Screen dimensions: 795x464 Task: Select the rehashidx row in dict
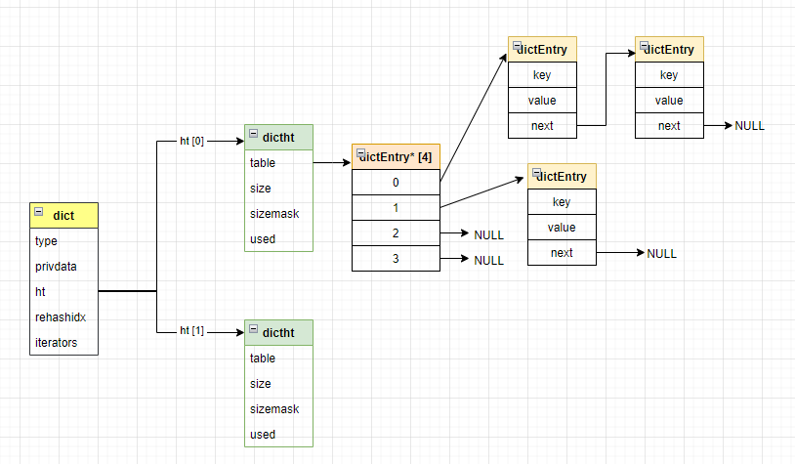[x=63, y=317]
